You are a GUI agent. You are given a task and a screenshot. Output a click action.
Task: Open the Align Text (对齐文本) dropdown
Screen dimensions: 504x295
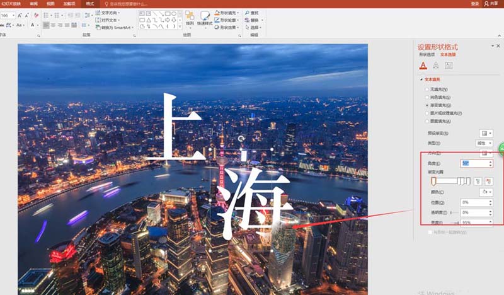[108, 20]
